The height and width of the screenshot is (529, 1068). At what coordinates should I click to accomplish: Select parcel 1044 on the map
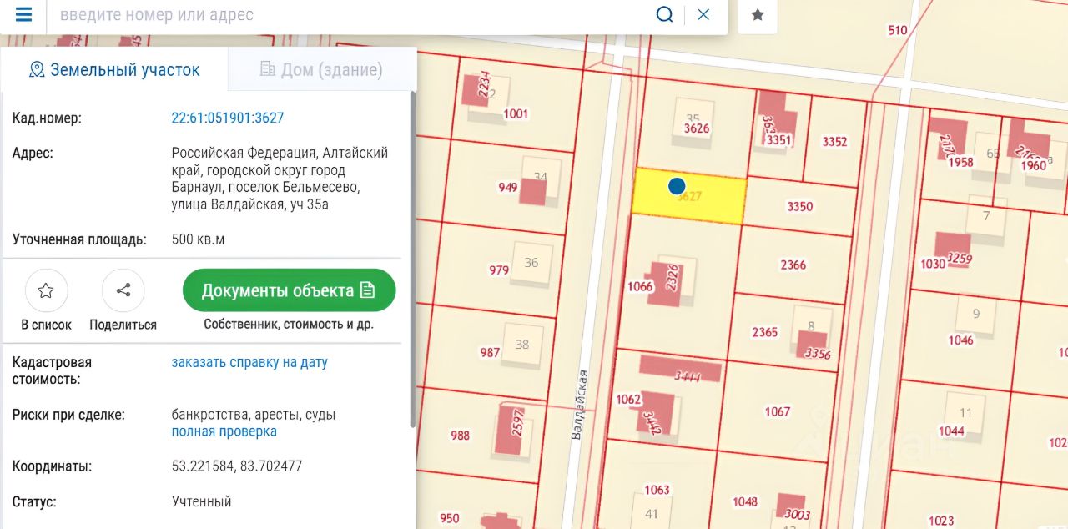click(x=951, y=431)
